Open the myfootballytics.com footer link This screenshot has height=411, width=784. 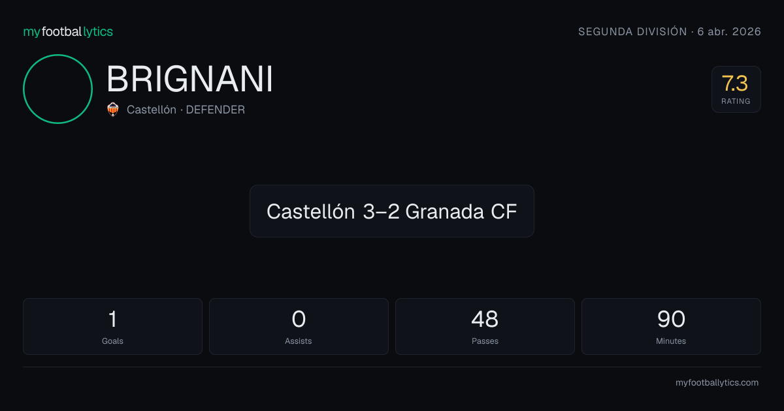717,383
